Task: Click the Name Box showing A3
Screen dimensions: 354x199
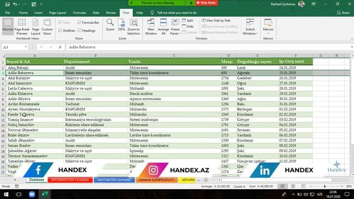Action: (13, 47)
